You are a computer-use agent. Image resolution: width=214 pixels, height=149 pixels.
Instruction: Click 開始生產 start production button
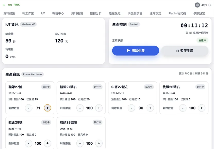[x=136, y=51]
